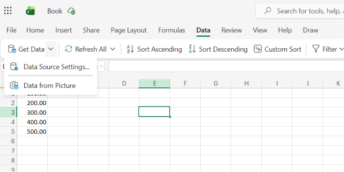Select column I header

[x=277, y=83]
